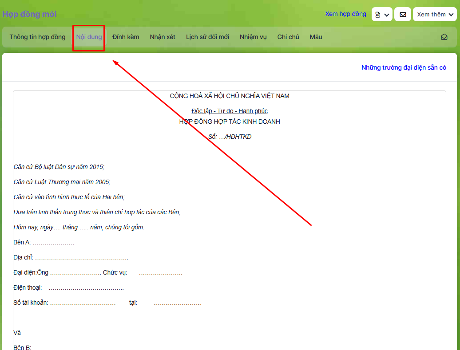Image resolution: width=460 pixels, height=350 pixels.
Task: Switch to the Nhiệm vụ tab
Action: coord(253,37)
